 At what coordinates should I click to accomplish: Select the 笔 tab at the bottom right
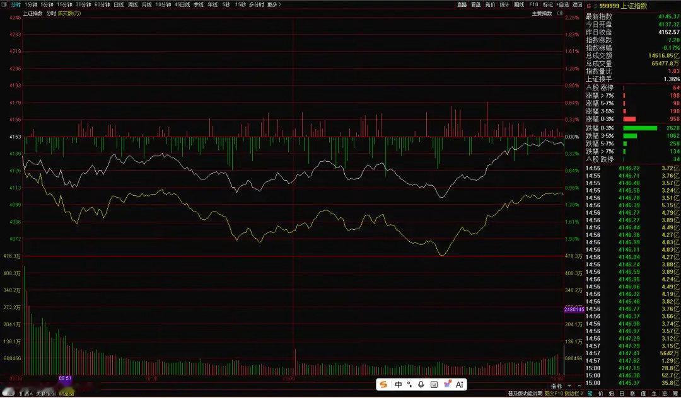590,393
